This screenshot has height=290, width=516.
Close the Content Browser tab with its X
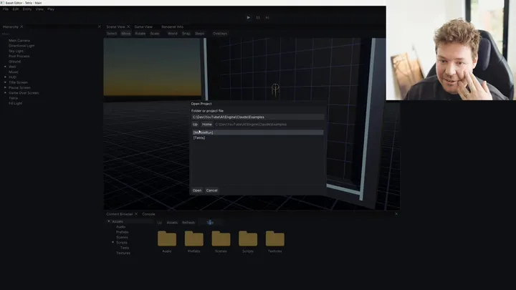(136, 213)
